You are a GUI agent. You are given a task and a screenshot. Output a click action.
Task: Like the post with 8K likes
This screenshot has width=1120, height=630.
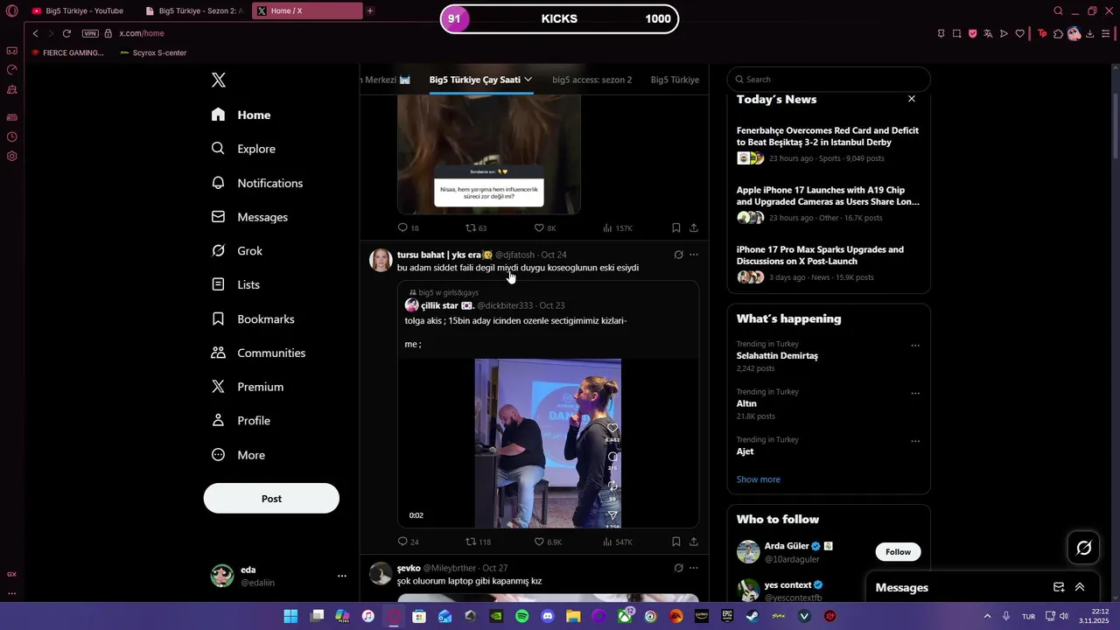545,227
